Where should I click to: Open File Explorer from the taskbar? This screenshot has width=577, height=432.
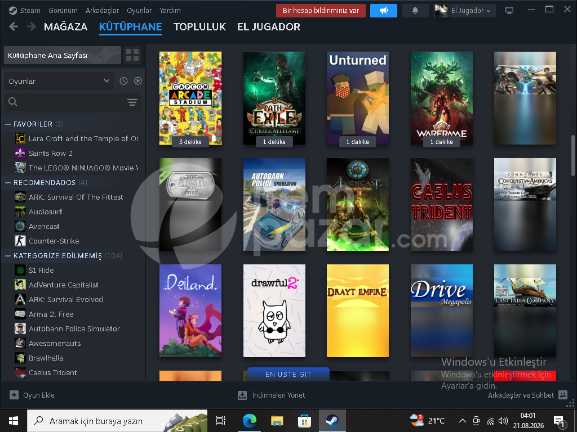pyautogui.click(x=277, y=421)
